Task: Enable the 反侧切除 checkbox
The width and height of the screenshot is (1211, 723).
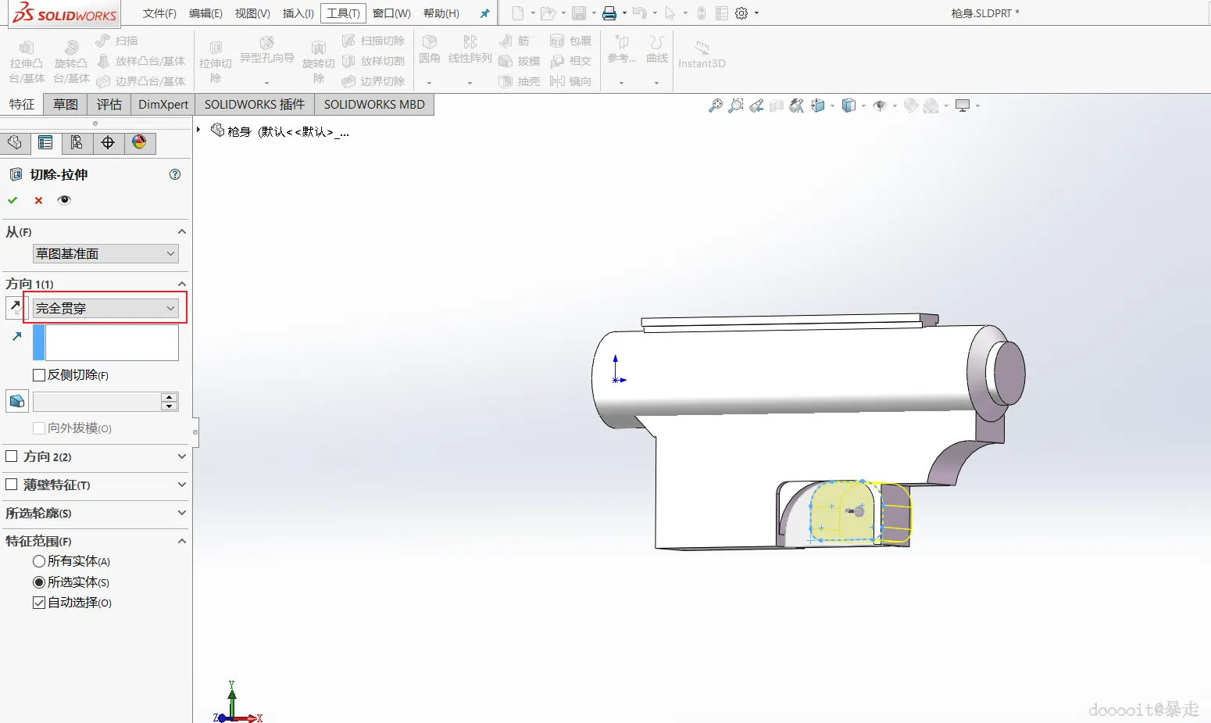Action: 39,375
